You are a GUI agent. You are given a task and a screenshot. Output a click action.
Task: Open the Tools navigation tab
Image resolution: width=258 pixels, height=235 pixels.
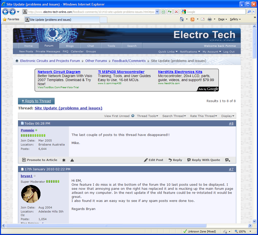click(x=111, y=46)
